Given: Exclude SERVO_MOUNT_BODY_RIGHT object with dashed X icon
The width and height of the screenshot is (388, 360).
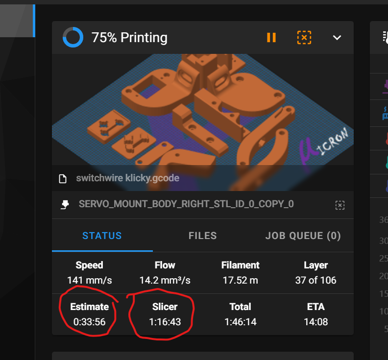Looking at the screenshot, I should pyautogui.click(x=340, y=205).
